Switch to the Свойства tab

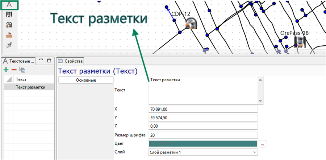point(71,61)
